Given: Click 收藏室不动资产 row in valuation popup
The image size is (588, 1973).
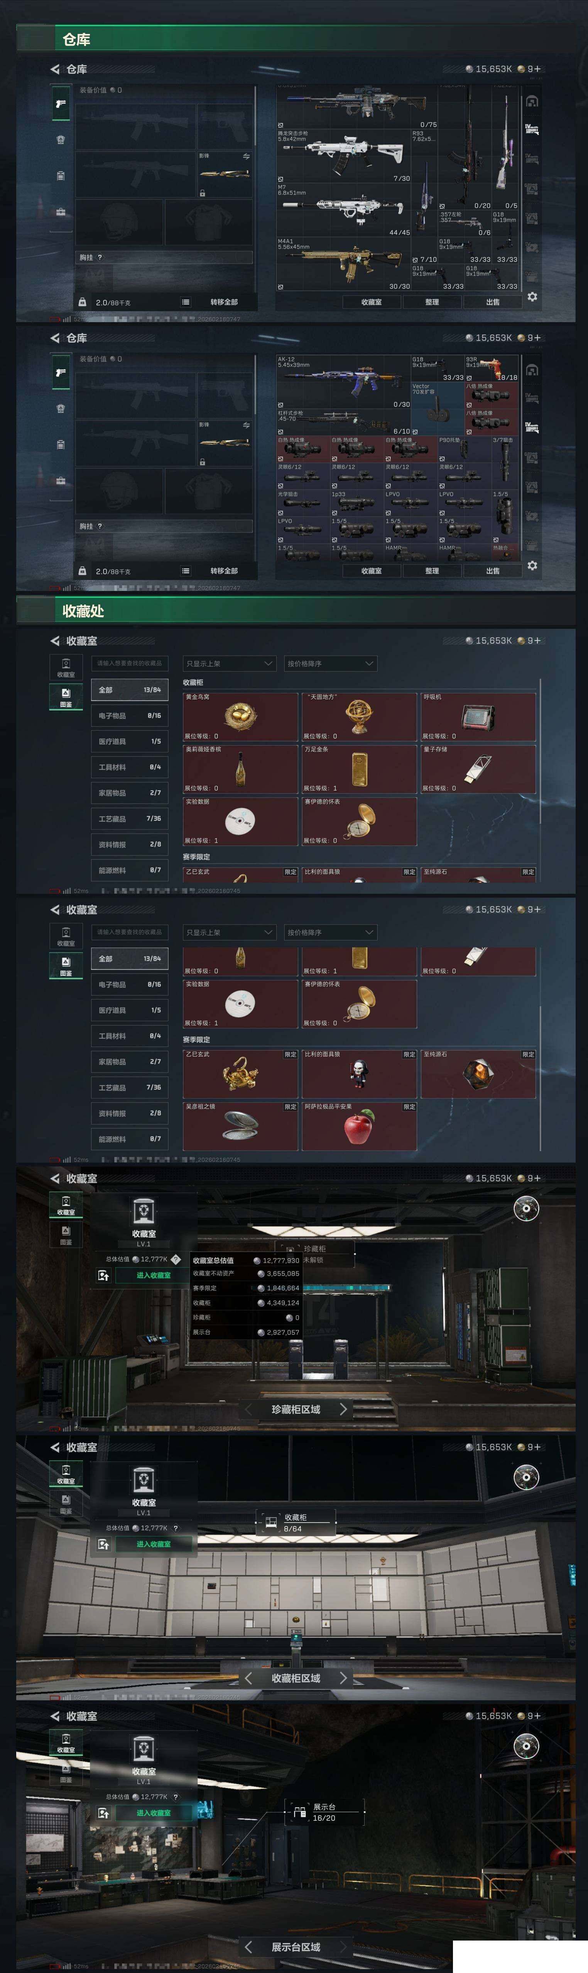Looking at the screenshot, I should (246, 1273).
